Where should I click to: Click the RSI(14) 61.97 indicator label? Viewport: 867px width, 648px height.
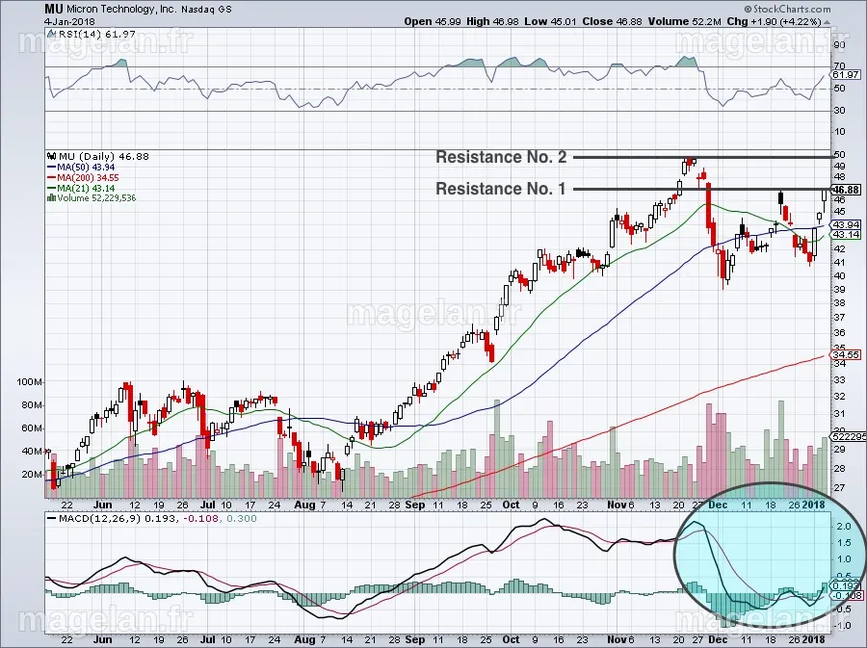(96, 35)
